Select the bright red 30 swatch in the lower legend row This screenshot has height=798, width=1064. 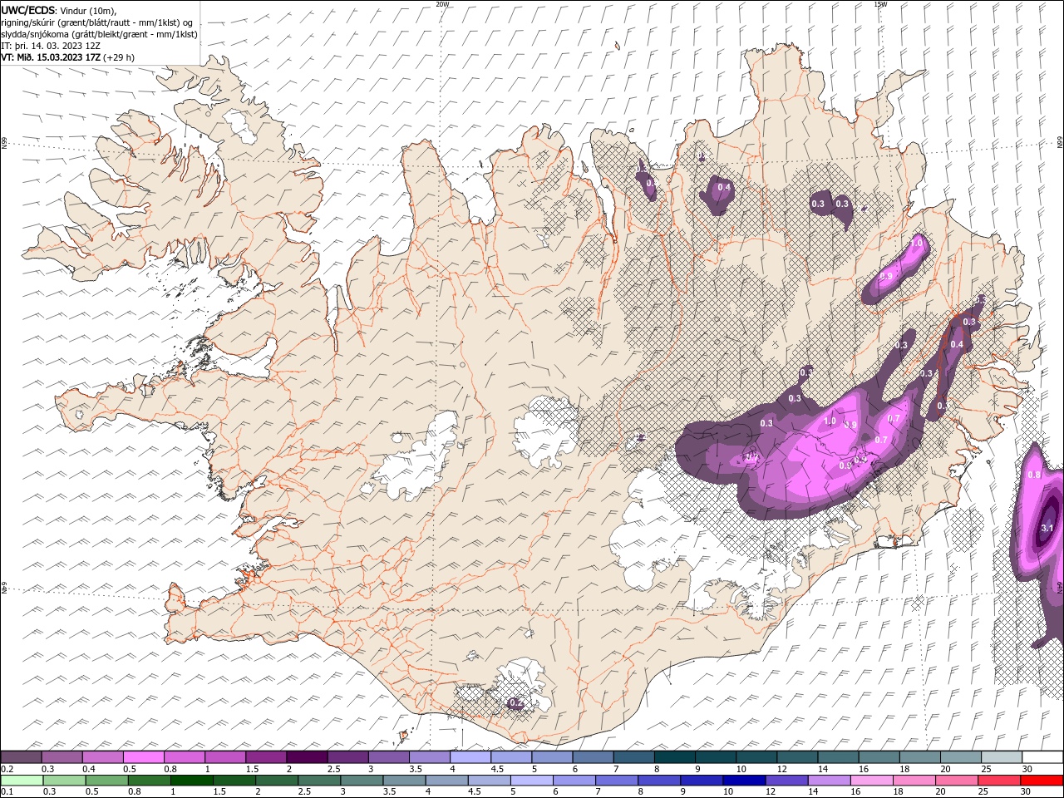(1042, 781)
